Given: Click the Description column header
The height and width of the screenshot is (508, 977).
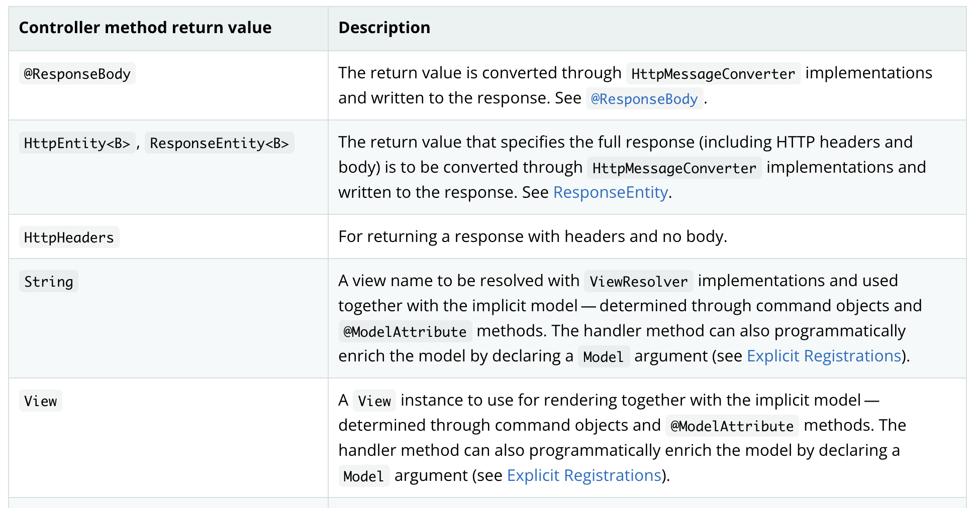Looking at the screenshot, I should [384, 28].
